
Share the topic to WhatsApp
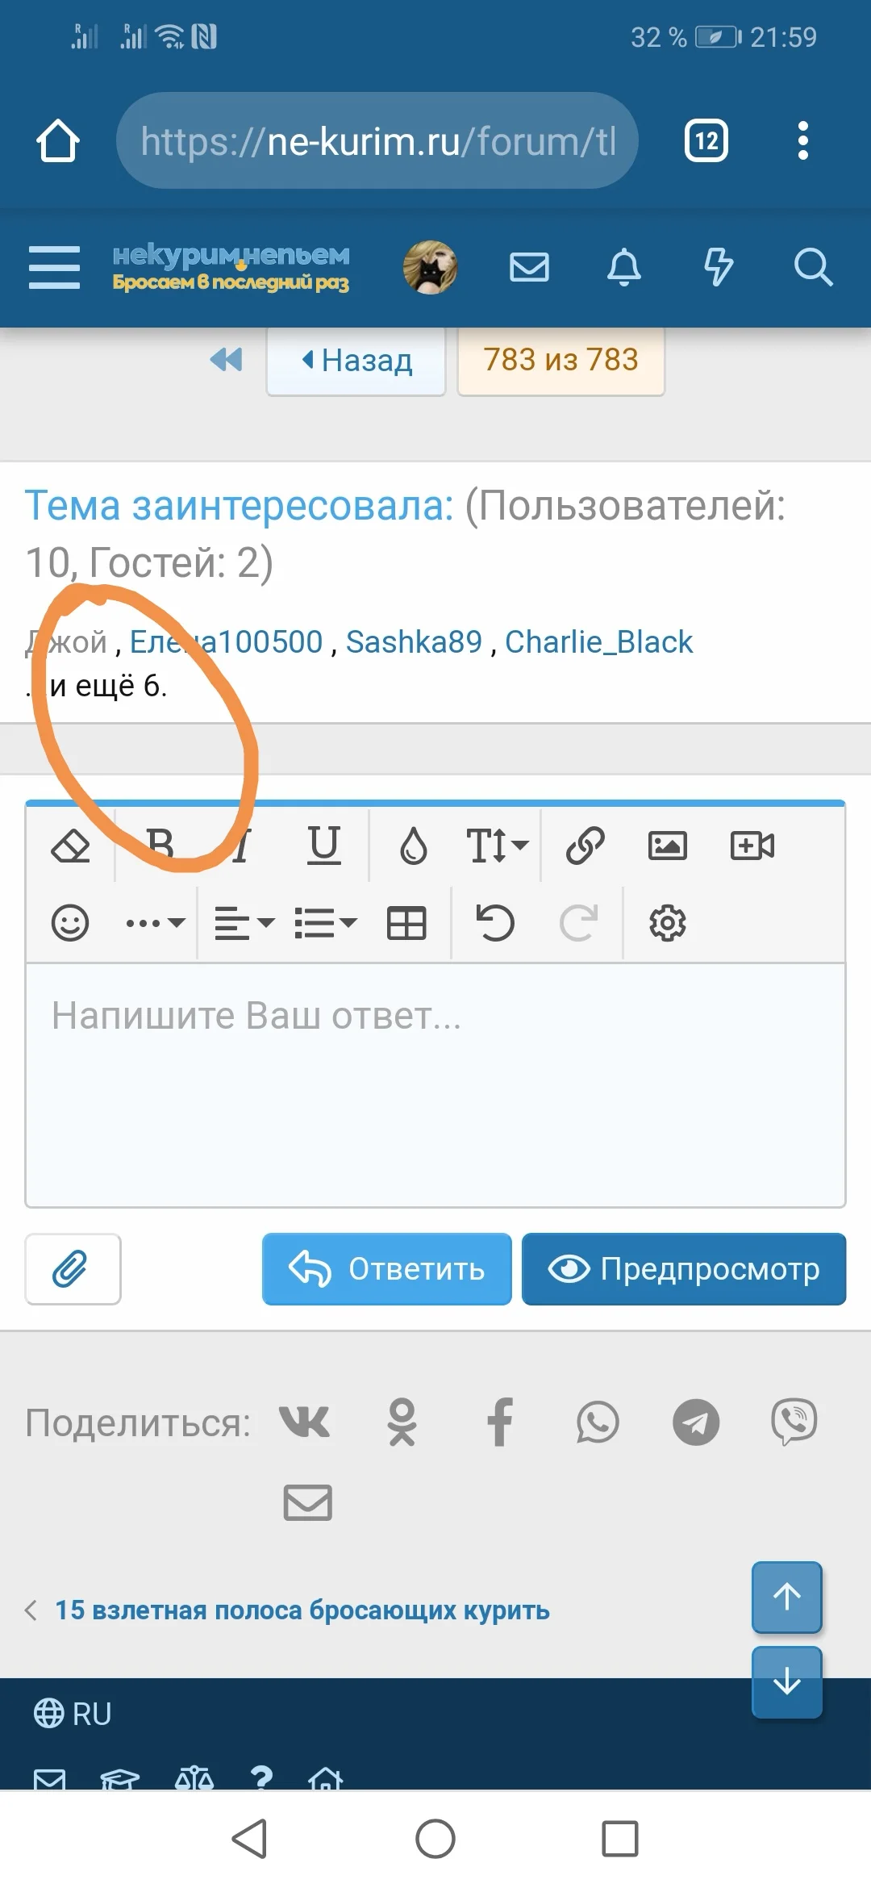[597, 1422]
